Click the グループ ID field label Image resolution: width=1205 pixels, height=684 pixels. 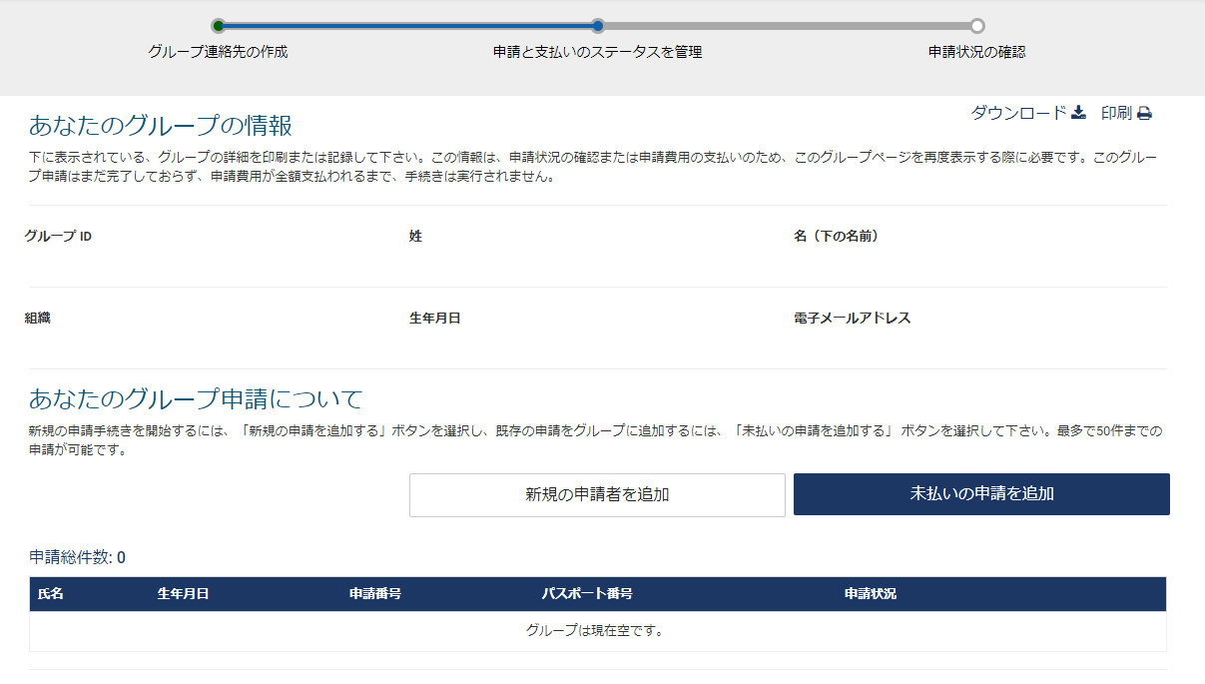tap(58, 237)
